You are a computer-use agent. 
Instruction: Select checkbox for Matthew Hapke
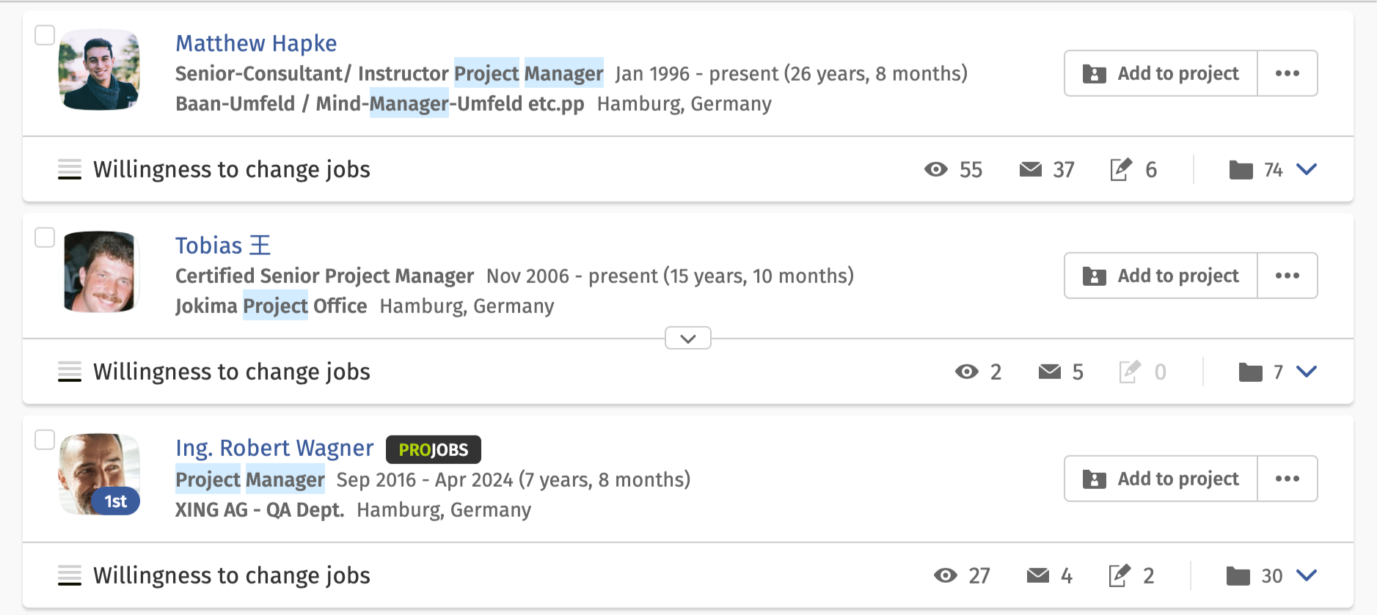click(45, 35)
